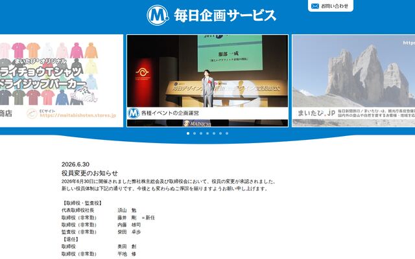Click the ECサイト label icon

tap(32, 114)
